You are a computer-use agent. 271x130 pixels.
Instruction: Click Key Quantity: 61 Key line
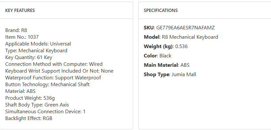28,57
